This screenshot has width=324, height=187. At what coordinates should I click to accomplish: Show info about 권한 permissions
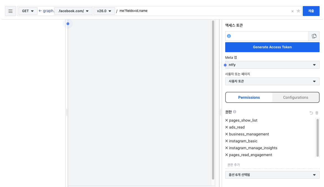[235, 112]
